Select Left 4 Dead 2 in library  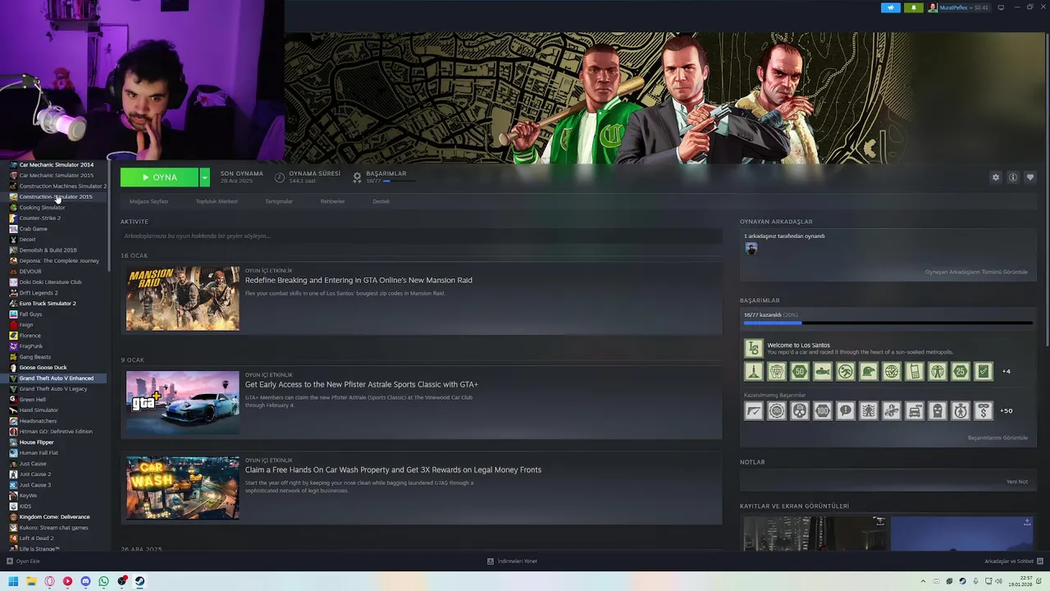pos(36,538)
